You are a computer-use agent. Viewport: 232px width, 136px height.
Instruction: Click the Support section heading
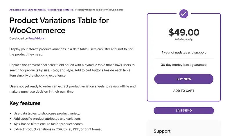pos(162,131)
